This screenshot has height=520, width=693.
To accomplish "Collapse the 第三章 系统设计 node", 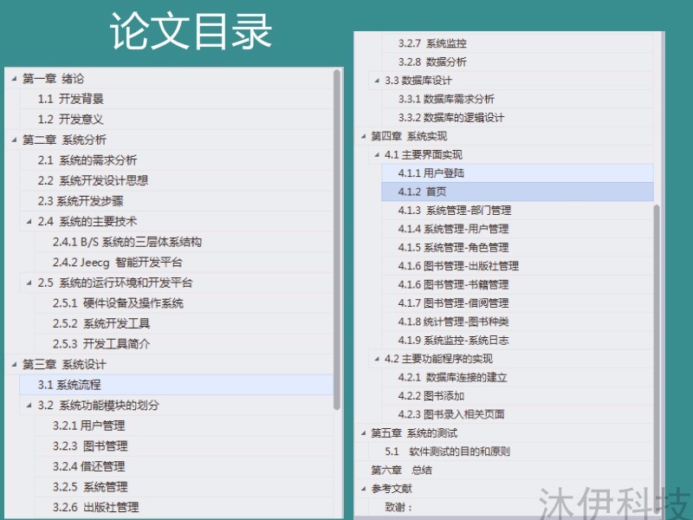I will tap(14, 364).
